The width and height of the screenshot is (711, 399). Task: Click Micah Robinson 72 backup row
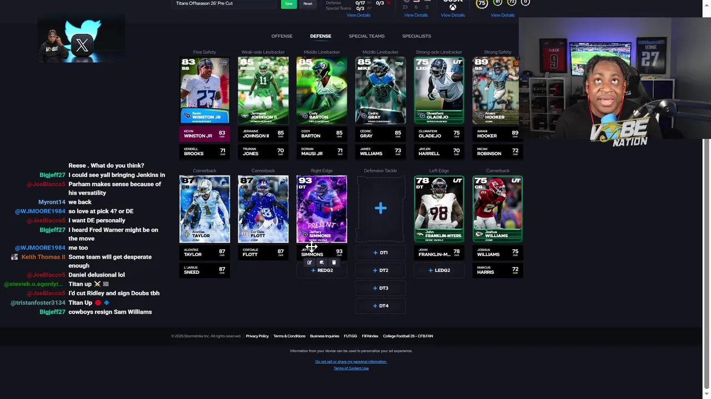coord(498,151)
